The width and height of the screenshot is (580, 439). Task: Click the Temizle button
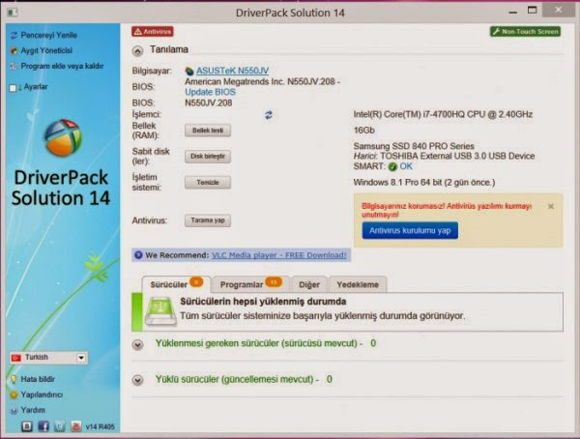pyautogui.click(x=208, y=183)
